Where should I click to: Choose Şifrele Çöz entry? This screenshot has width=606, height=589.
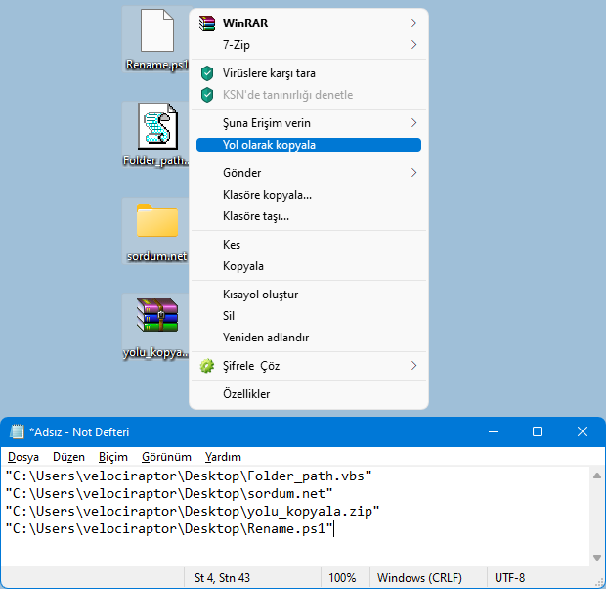(x=309, y=366)
